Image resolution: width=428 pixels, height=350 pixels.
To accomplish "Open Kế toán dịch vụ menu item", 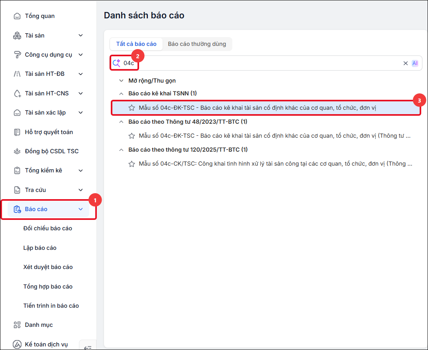I will coord(46,344).
